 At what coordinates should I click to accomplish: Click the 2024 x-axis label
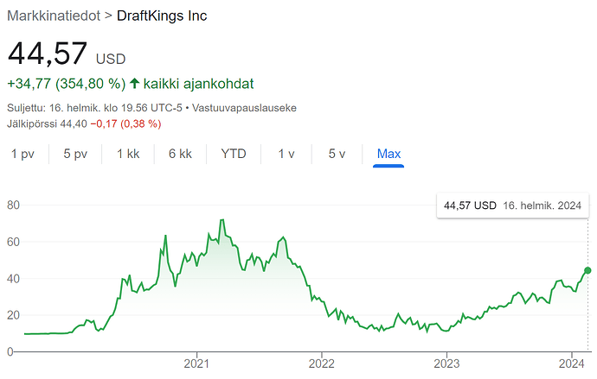[x=571, y=363]
